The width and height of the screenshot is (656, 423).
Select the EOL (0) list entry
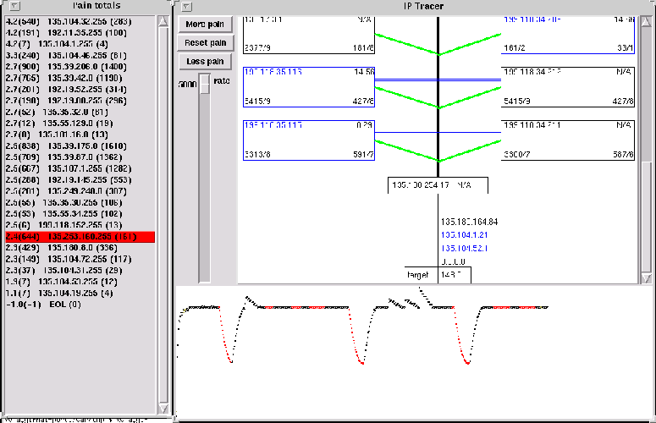(x=42, y=303)
